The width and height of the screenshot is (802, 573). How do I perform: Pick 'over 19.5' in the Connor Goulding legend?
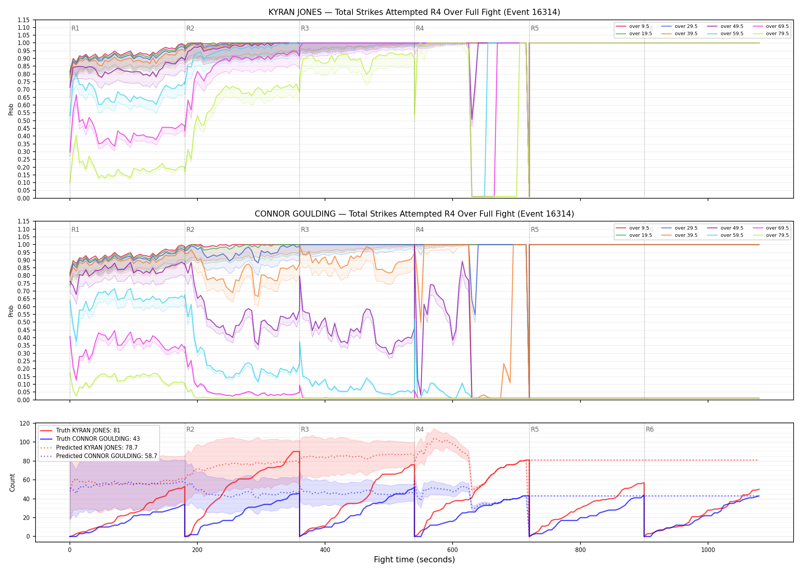click(634, 235)
